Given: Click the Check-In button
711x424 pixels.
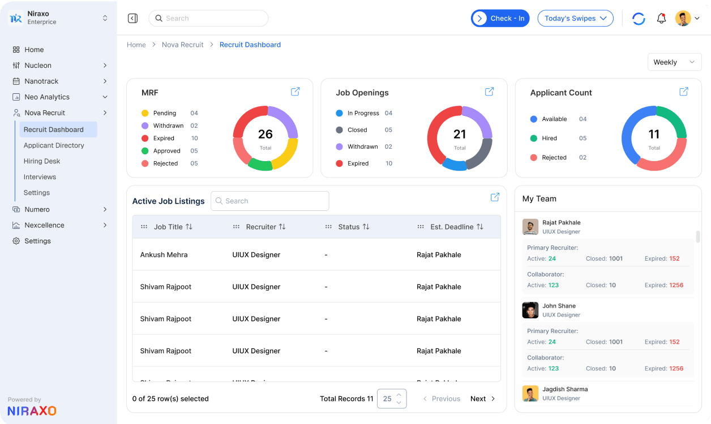Looking at the screenshot, I should (500, 18).
